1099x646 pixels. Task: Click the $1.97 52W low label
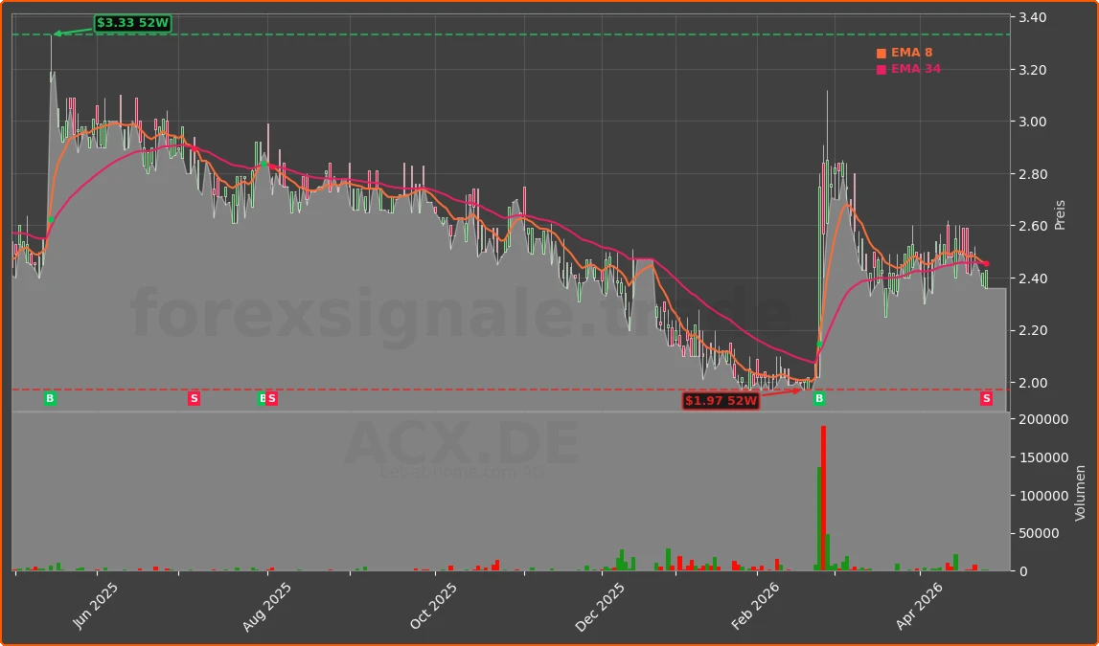(721, 400)
